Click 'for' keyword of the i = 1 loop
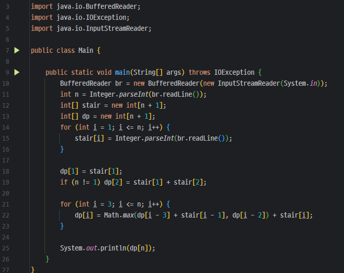The height and width of the screenshot is (273, 344). [66, 127]
